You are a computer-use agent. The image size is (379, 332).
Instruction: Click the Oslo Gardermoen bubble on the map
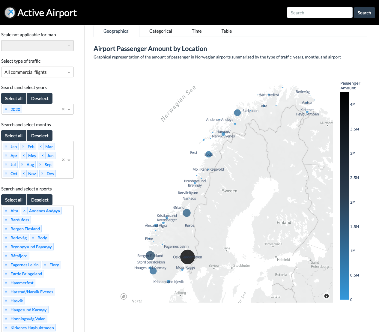click(187, 257)
